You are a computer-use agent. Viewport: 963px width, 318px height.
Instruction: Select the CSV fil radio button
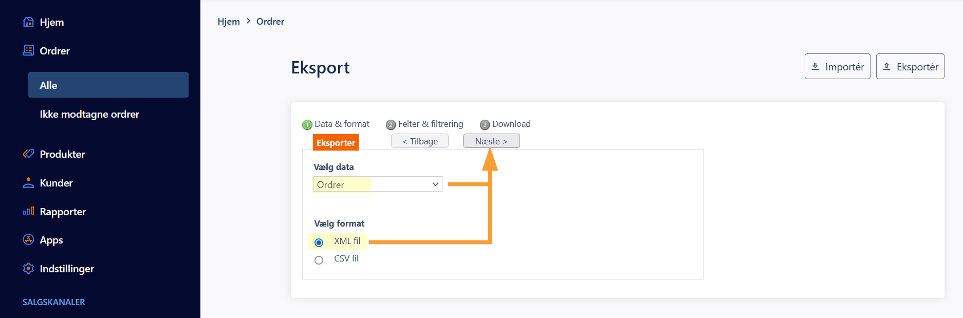(319, 260)
